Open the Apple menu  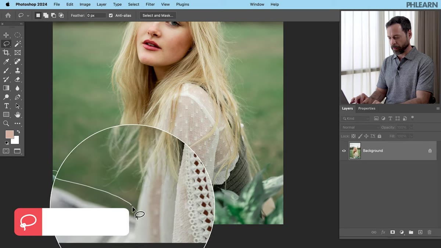pyautogui.click(x=7, y=4)
